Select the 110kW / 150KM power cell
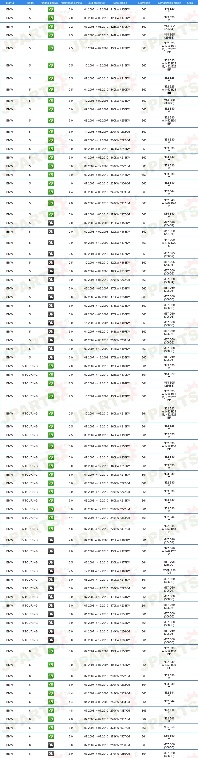This screenshot has width=198, height=758. pyautogui.click(x=120, y=223)
